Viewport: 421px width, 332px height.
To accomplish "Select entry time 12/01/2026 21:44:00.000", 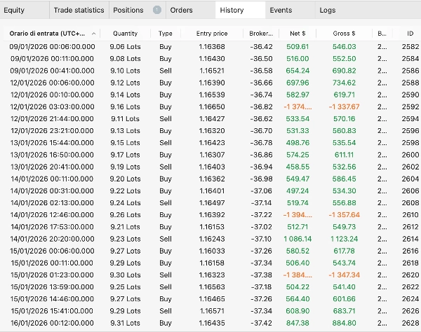I will (52, 118).
